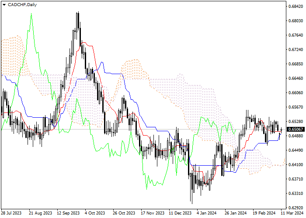Click the 26 Jan 2024 date label
The image size is (306, 218).
point(236,213)
